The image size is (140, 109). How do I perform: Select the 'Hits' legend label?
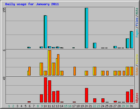[x=137, y=11]
